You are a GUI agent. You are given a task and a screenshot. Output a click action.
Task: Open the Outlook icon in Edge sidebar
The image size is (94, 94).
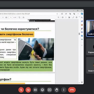point(82,36)
